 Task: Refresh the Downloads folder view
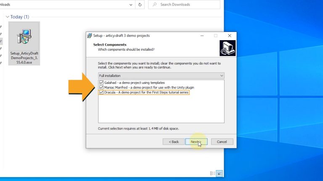pos(140,5)
